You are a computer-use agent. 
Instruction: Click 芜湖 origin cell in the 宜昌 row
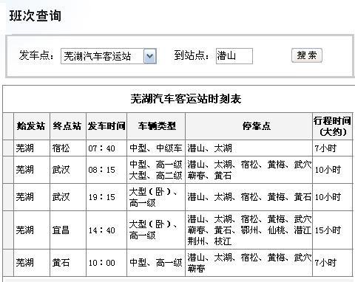click(32, 230)
